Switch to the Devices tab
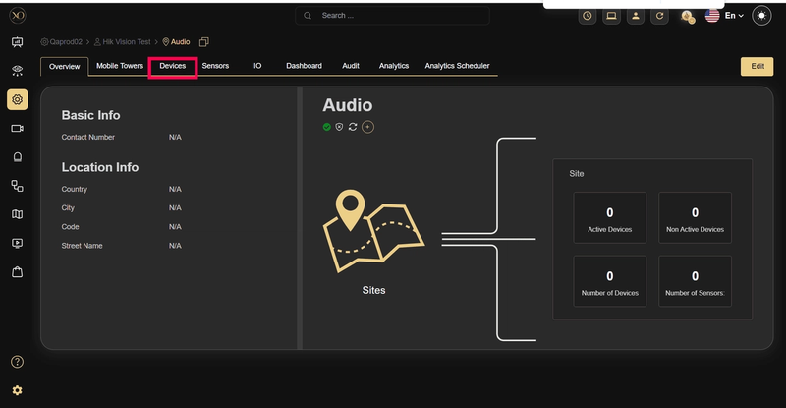Viewport: 786px width, 408px height. [x=173, y=66]
